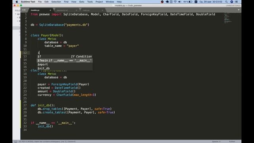Click on 'DateTimeField()' in line 22
The width and height of the screenshot is (254, 143).
(x=67, y=88)
